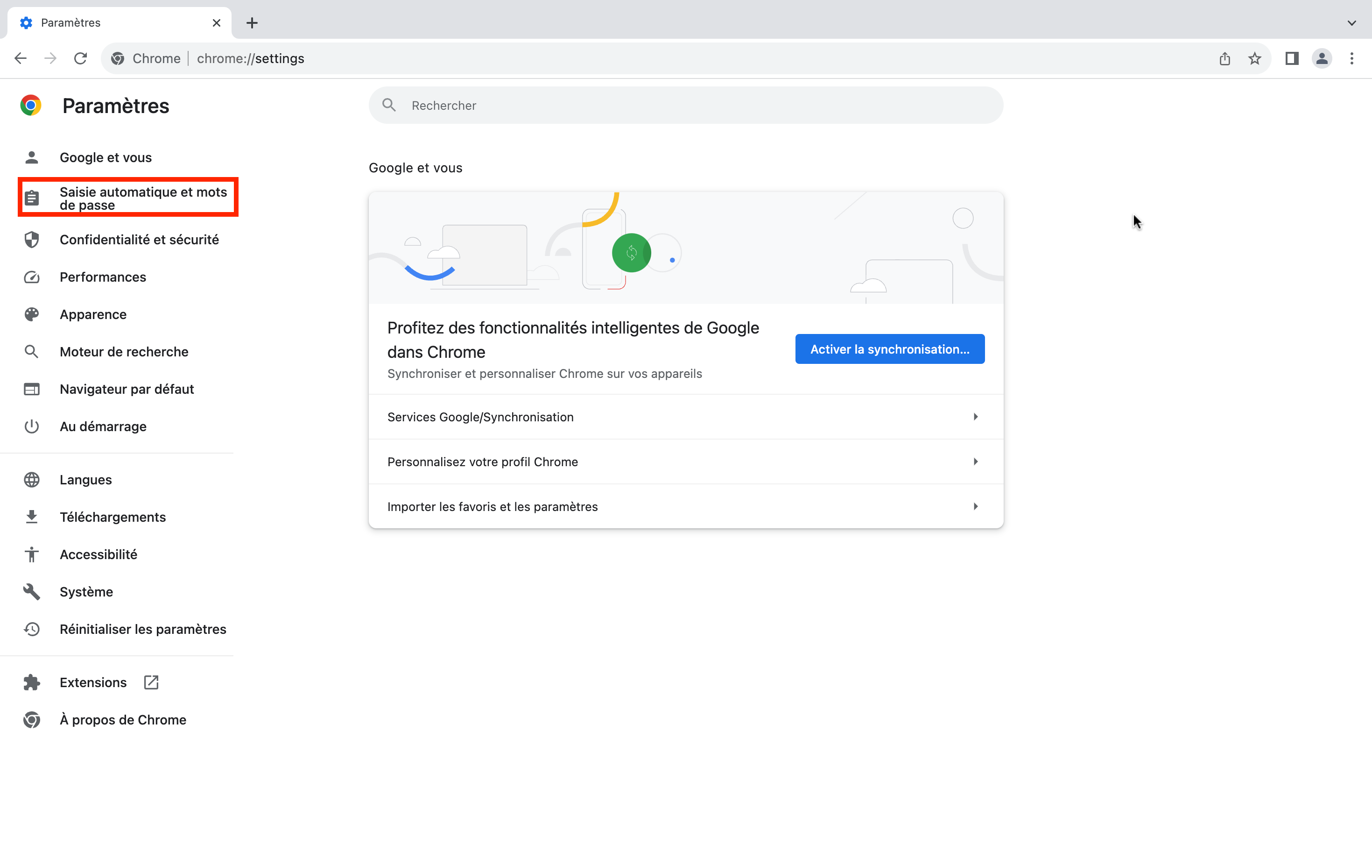Open À propos de Chrome
This screenshot has height=859, width=1372.
123,720
